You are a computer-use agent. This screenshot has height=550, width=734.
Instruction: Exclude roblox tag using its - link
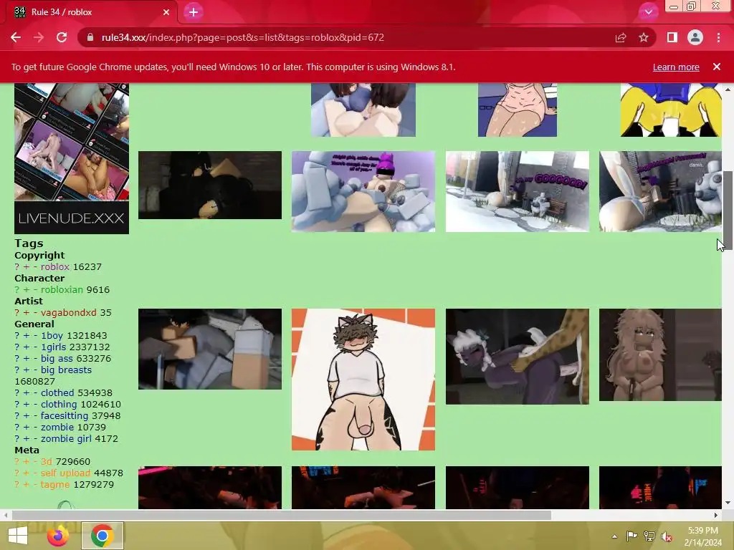pos(35,266)
